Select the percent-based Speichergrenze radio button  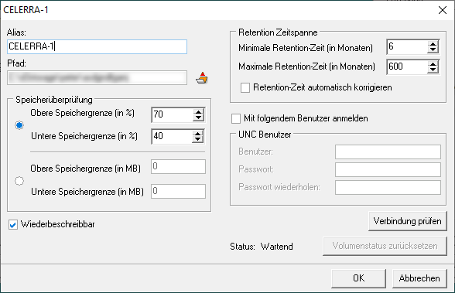(19, 125)
